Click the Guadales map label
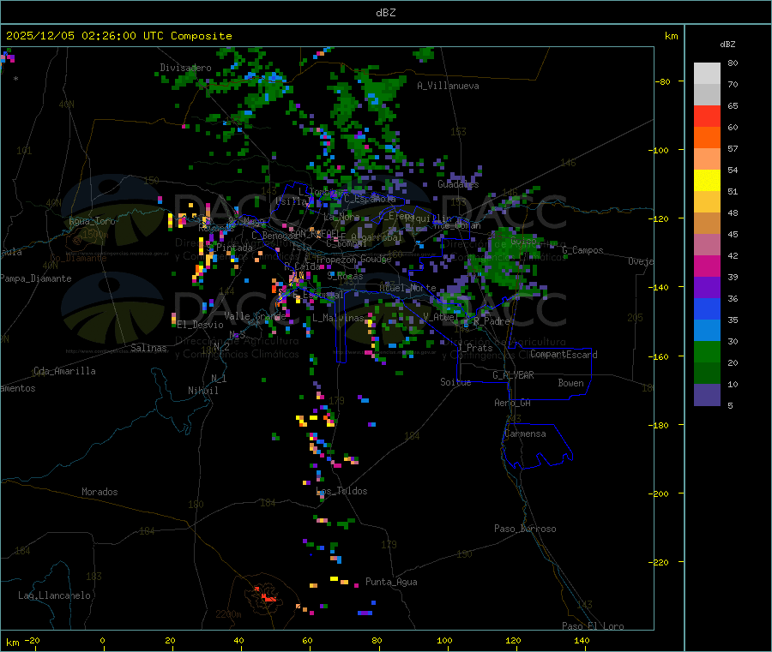This screenshot has height=652, width=772. (x=458, y=184)
